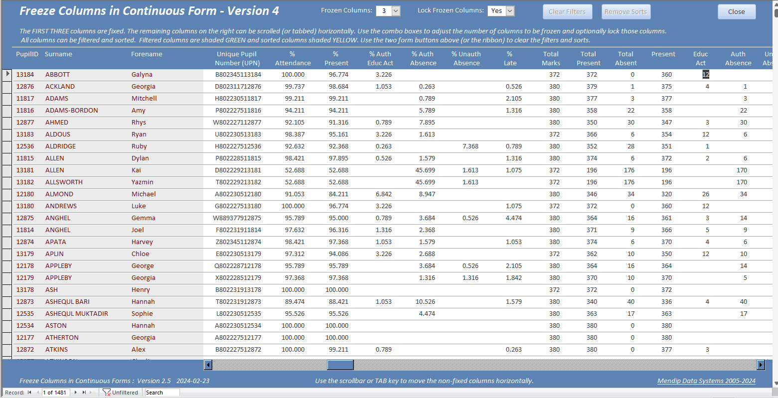Click the record selector for ABBOTT row
Screen dimensions: 778x398
[x=7, y=74]
